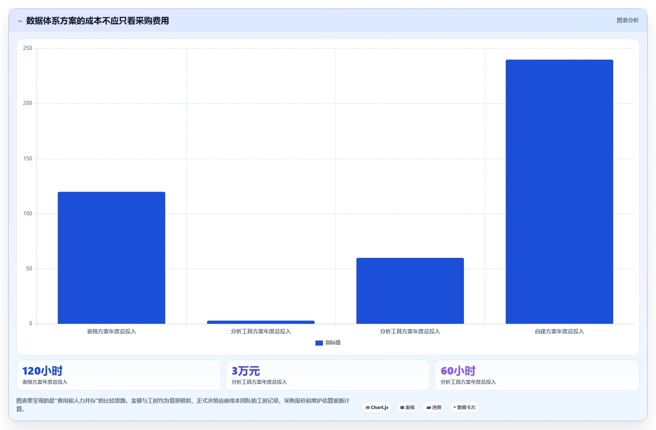Click the 120-value bar for 表格方案年度总投入

click(111, 258)
